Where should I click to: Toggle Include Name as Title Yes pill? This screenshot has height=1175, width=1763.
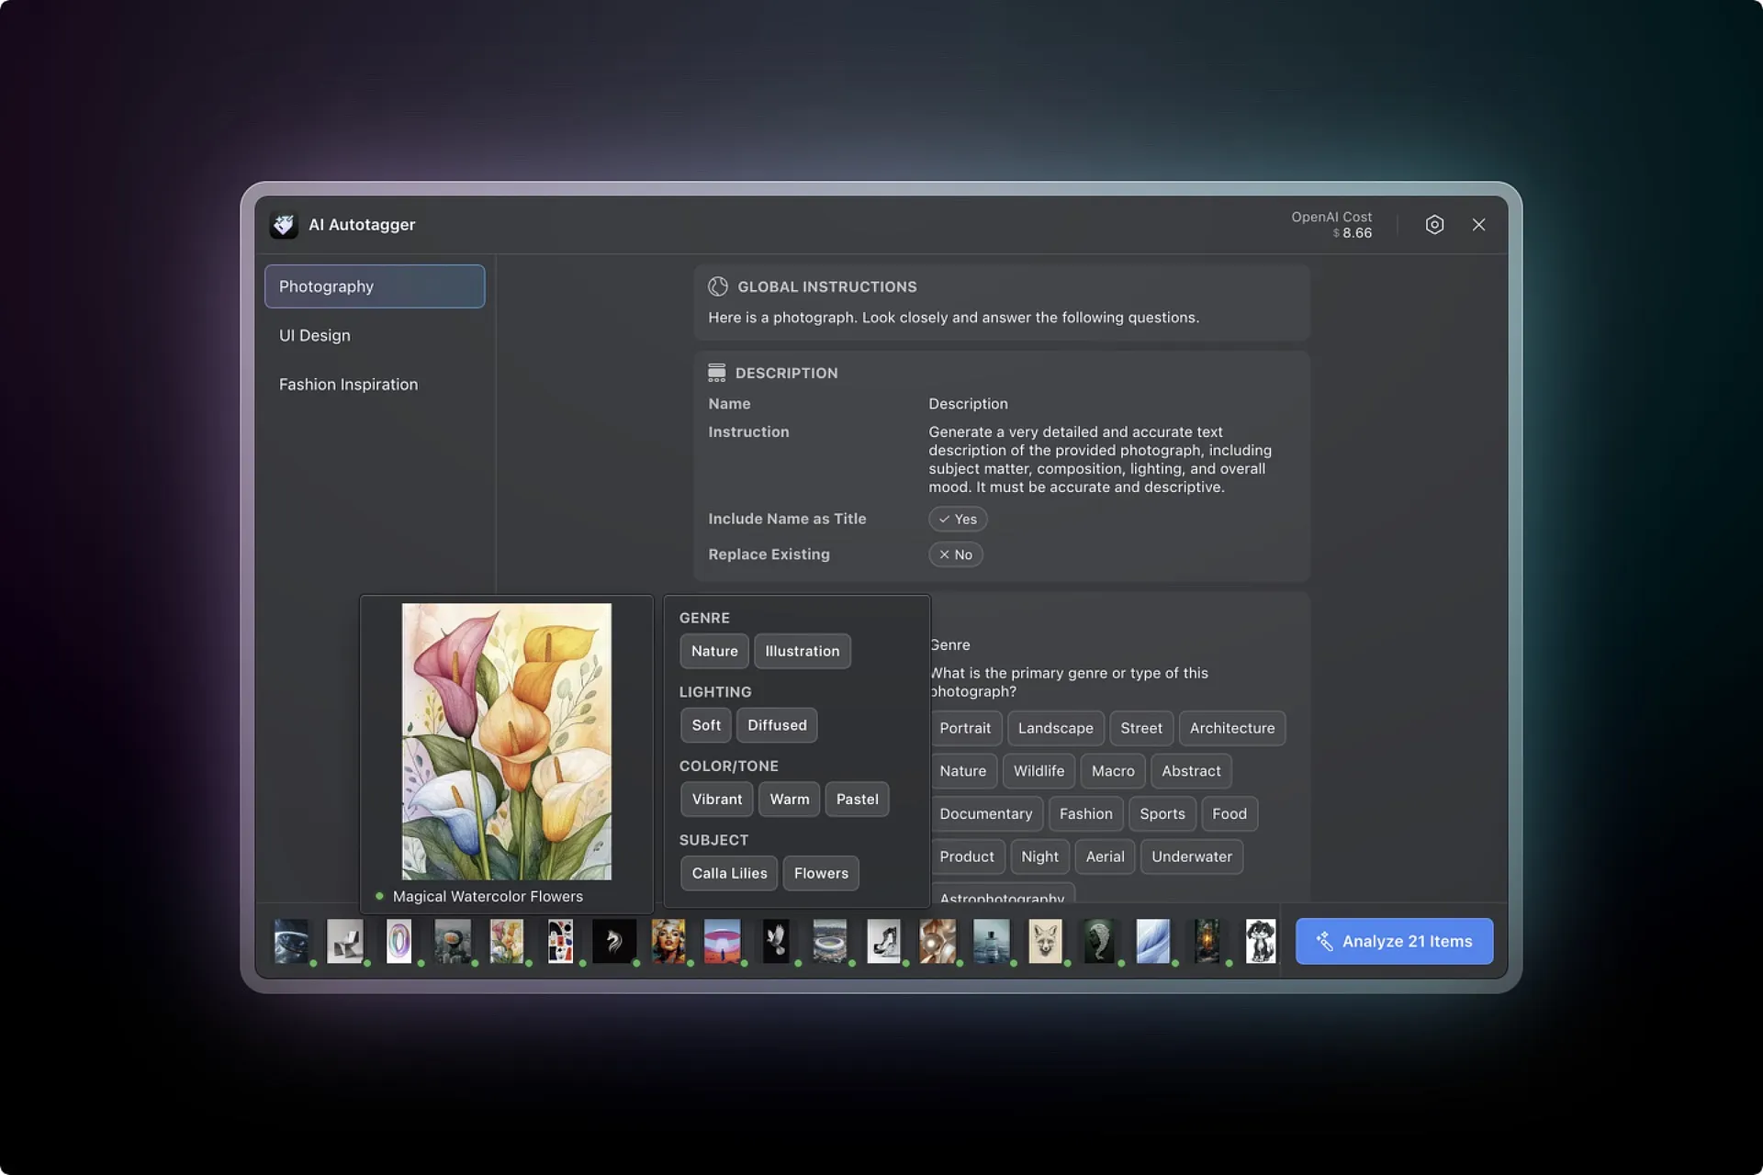(x=958, y=520)
